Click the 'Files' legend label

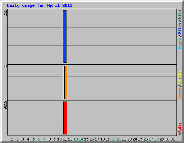pyautogui.click(x=180, y=29)
